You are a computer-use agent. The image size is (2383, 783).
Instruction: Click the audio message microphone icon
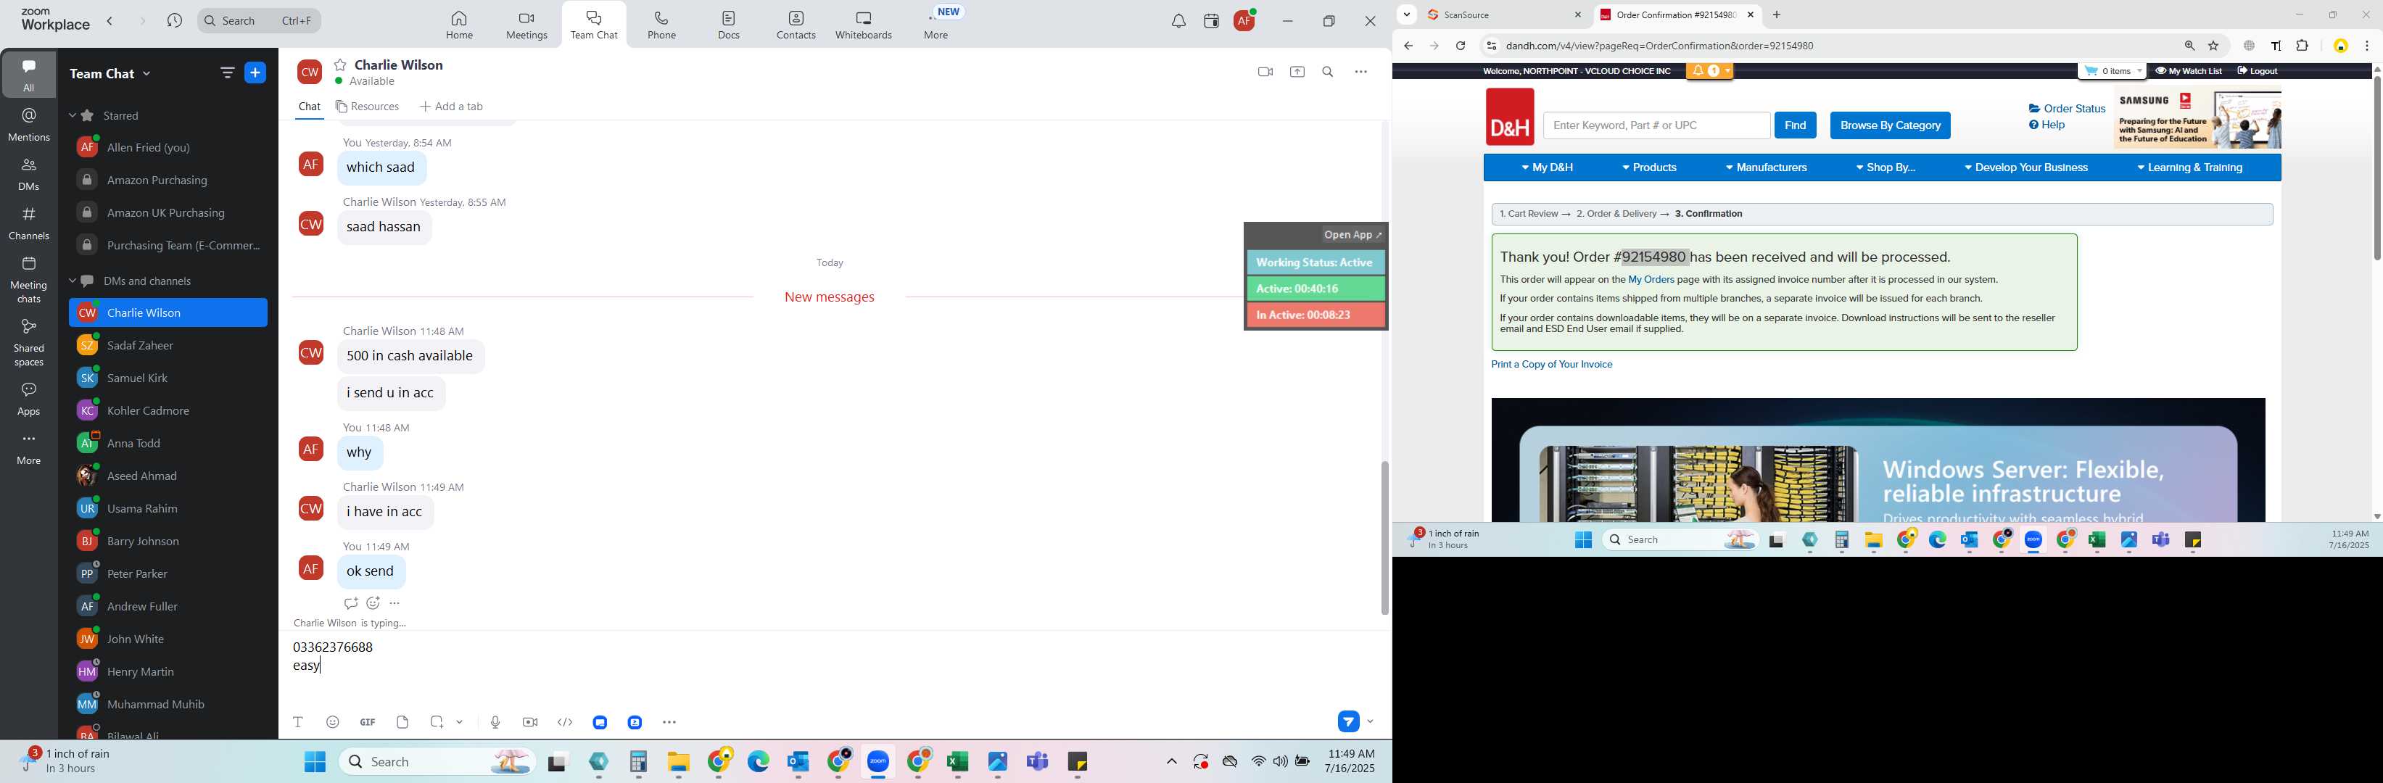point(495,722)
